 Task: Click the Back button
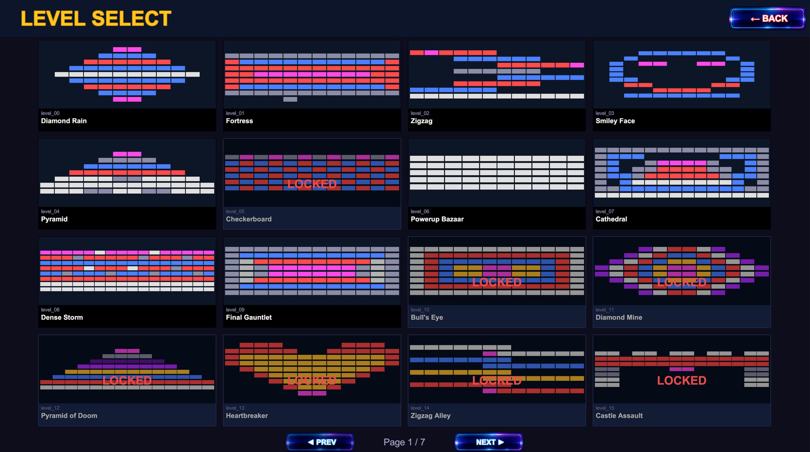[x=767, y=19]
